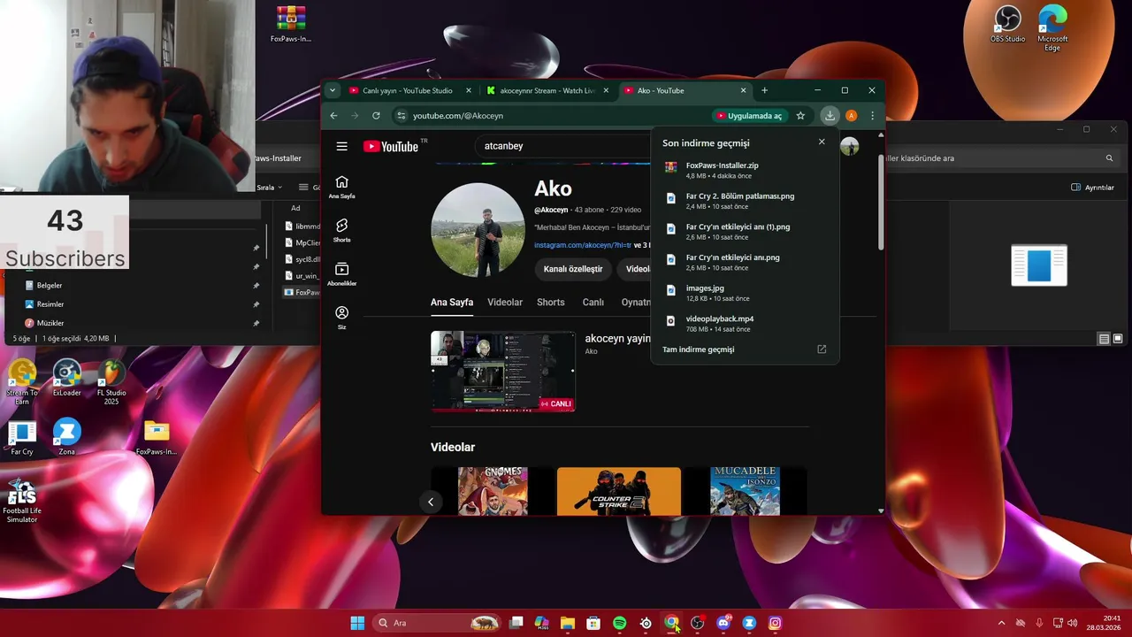Open FL Studio 2025 desktop icon
1132x637 pixels.
pyautogui.click(x=111, y=382)
